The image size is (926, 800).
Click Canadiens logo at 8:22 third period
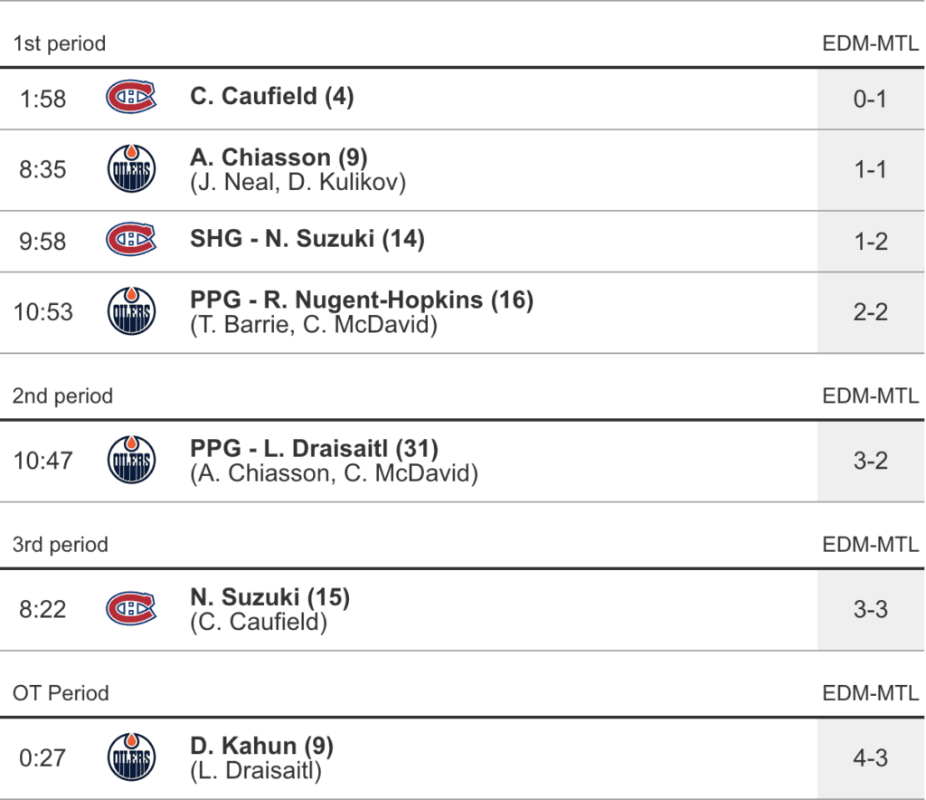[x=131, y=608]
